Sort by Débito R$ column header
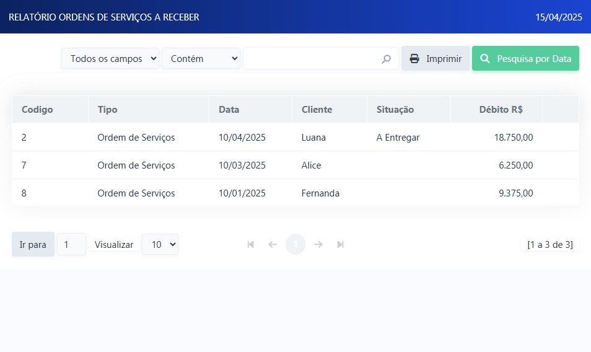This screenshot has width=591, height=352. click(501, 110)
